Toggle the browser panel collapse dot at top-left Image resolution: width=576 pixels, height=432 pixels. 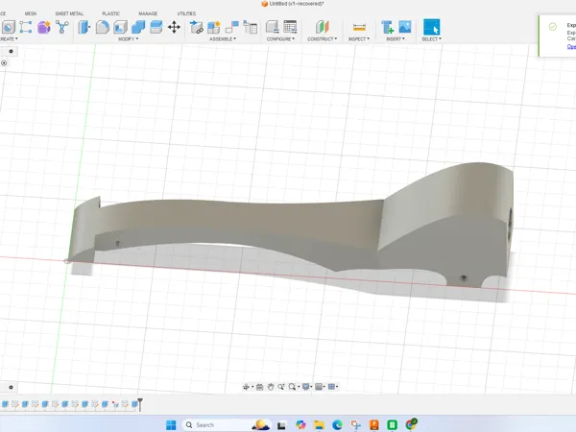(11, 51)
